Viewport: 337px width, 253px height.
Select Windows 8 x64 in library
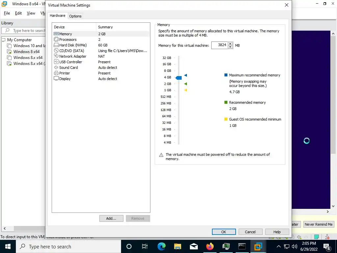point(26,52)
